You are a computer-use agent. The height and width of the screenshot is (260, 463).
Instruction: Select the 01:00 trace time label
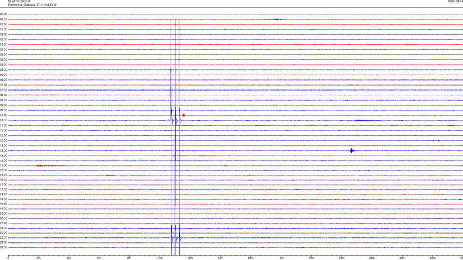point(3,25)
